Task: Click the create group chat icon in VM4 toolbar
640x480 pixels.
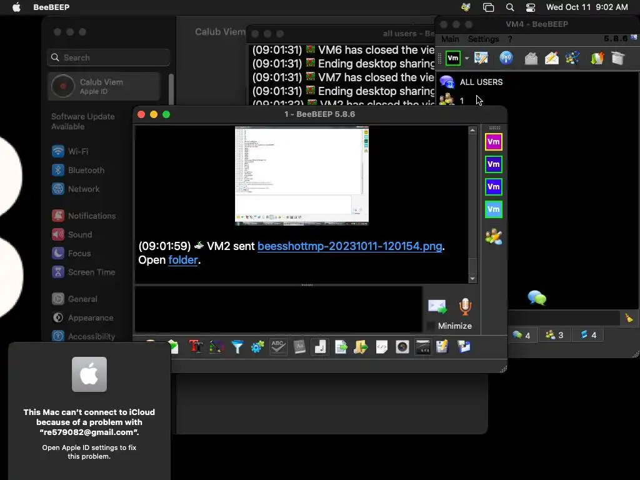Action: [572, 58]
